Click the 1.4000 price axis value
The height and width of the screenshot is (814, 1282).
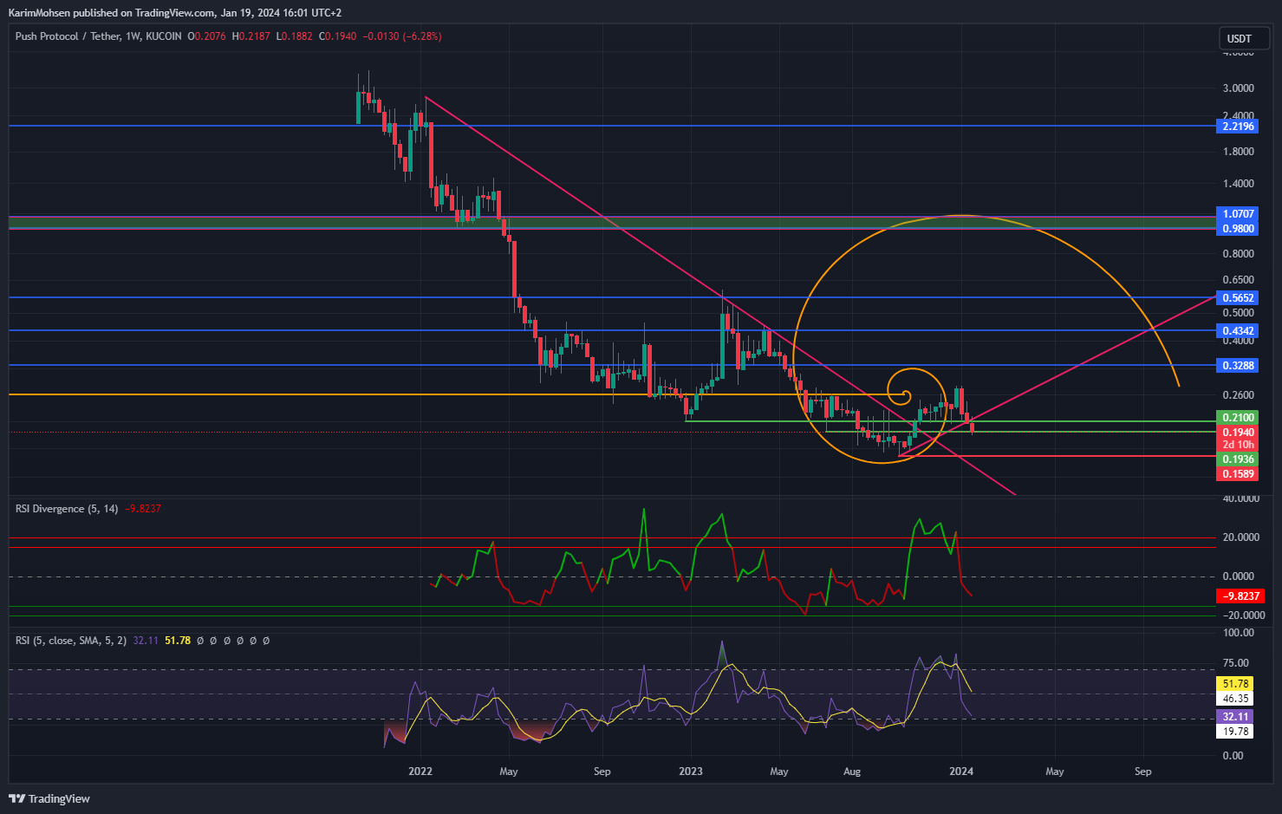tap(1238, 184)
